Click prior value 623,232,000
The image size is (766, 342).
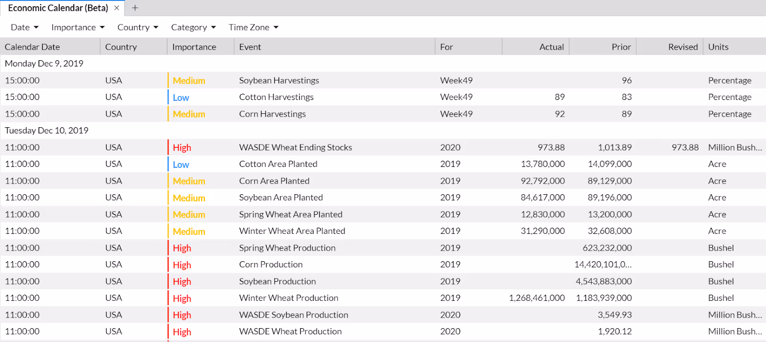[607, 248]
